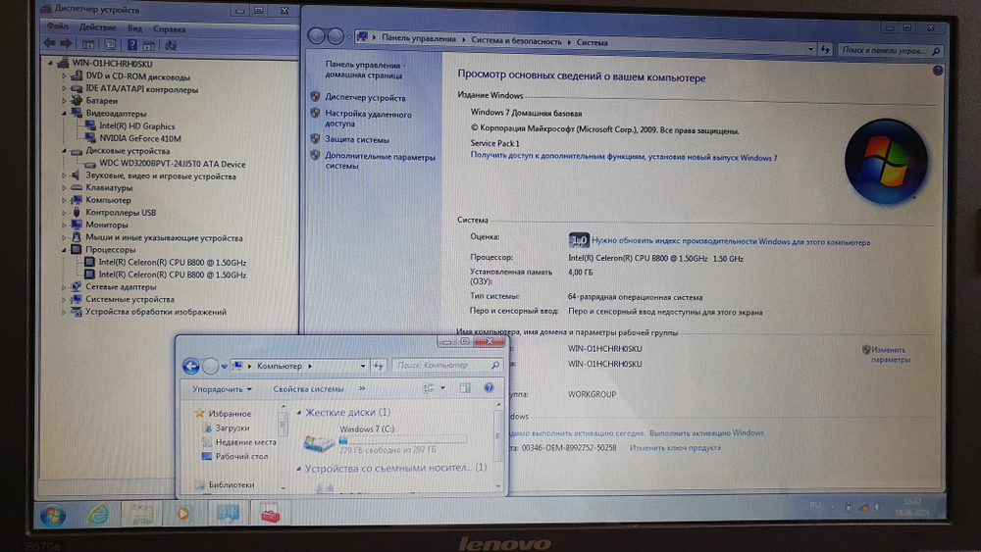
Task: Click the Windows Start button
Action: pos(53,515)
